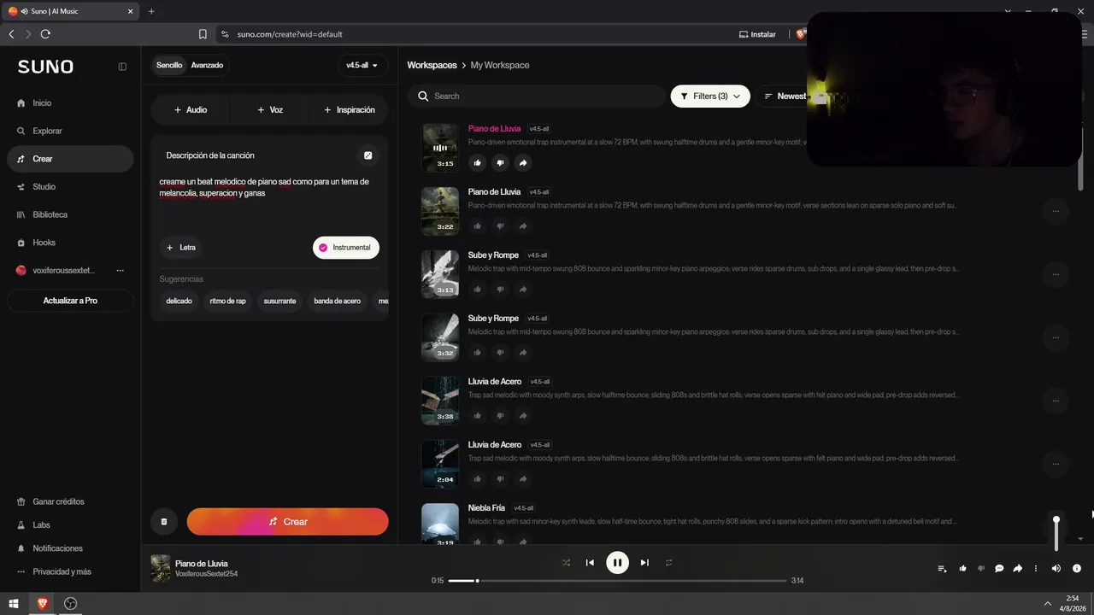
Task: Play the Piano de Lluvia 3:22 thumbnail
Action: pos(440,210)
